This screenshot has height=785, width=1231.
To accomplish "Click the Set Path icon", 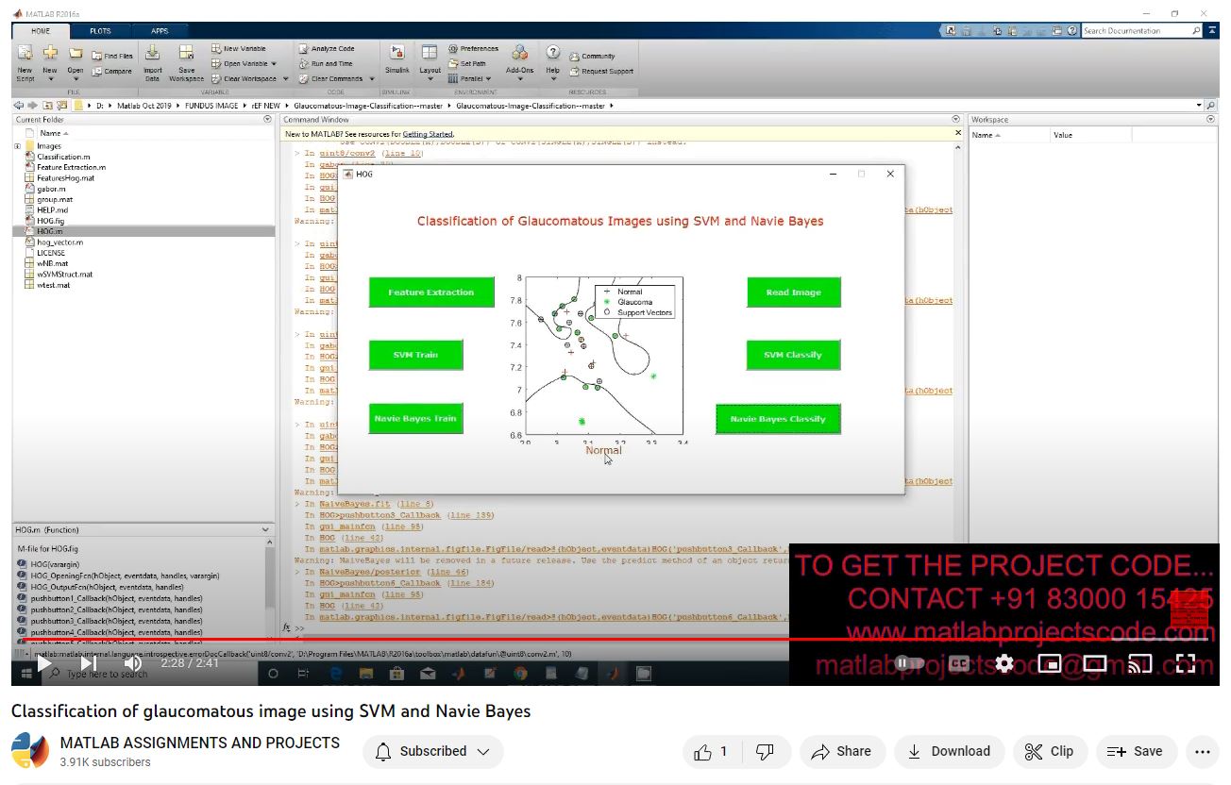I will click(453, 63).
